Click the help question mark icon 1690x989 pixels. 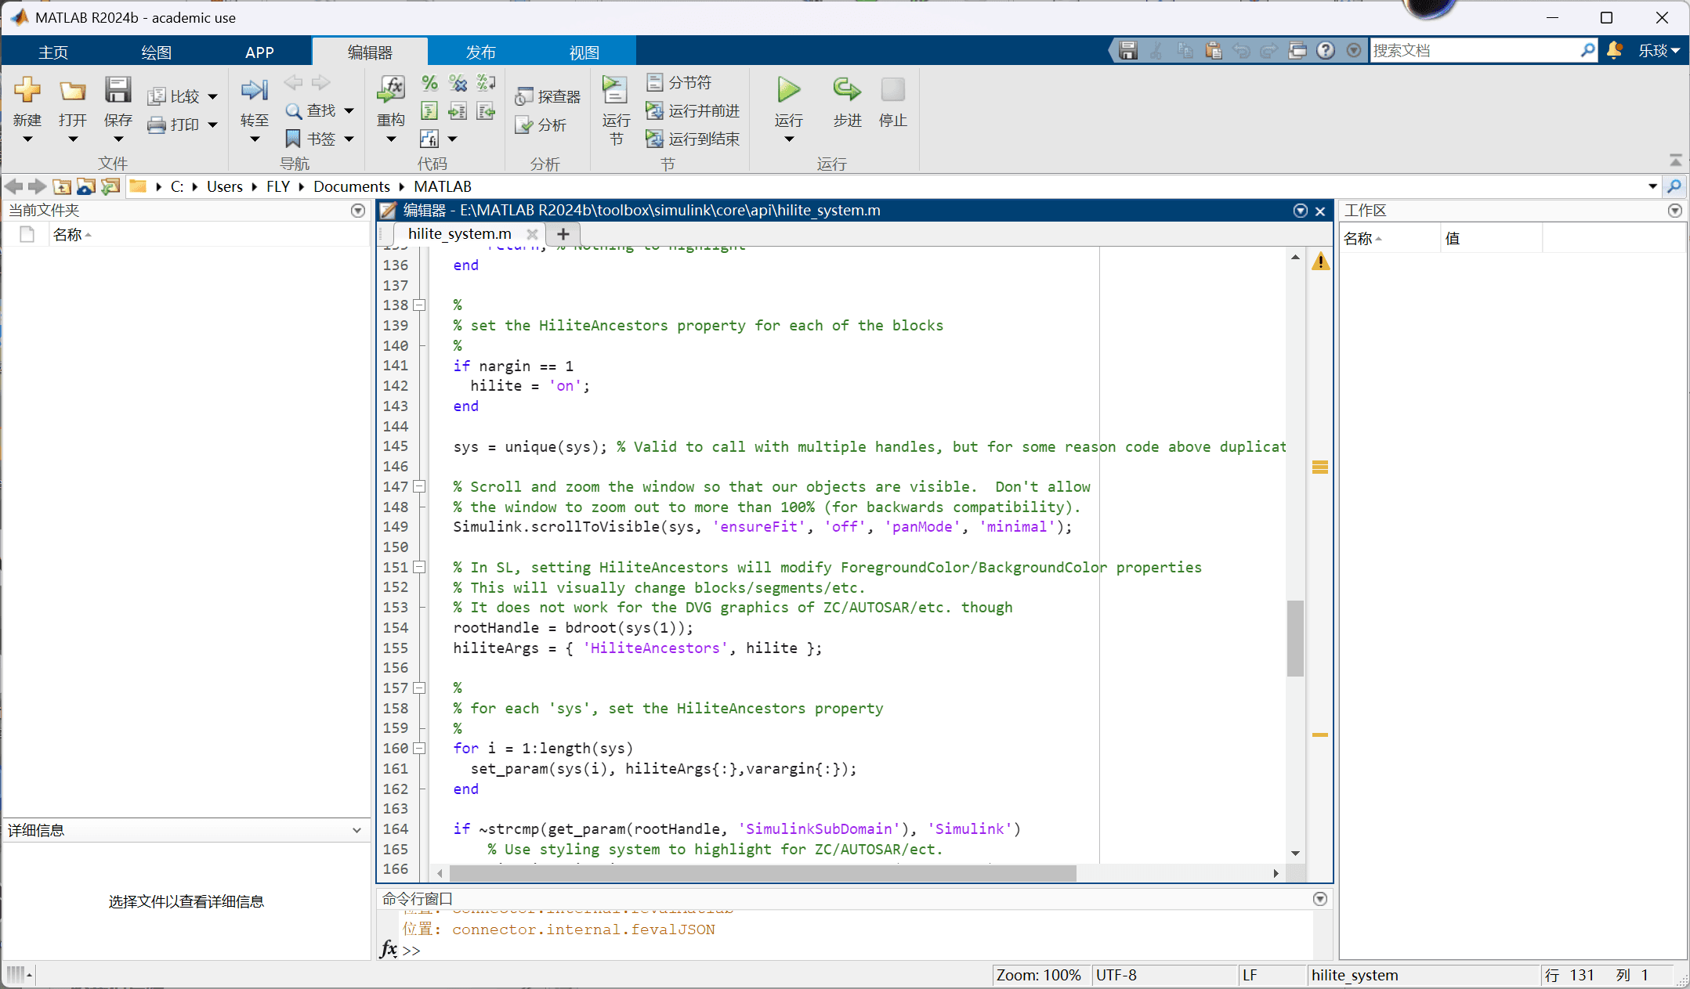(1326, 51)
